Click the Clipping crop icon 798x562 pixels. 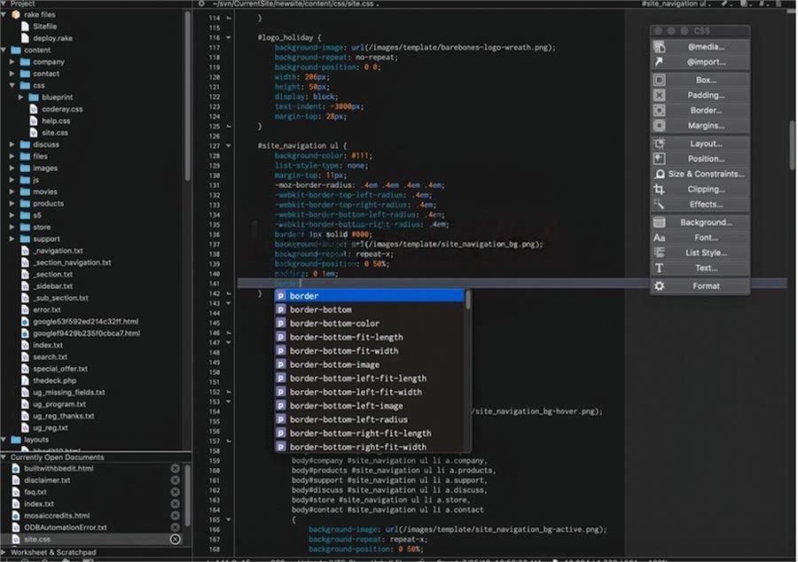(660, 189)
